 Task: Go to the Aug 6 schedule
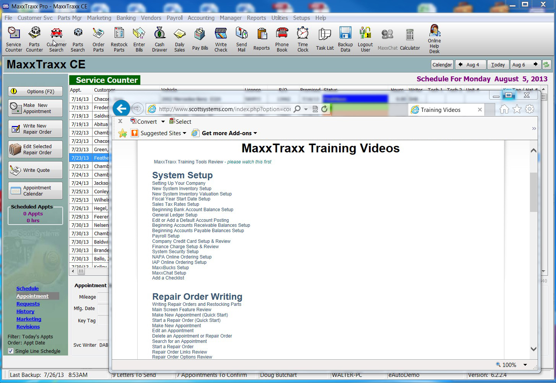pos(525,65)
